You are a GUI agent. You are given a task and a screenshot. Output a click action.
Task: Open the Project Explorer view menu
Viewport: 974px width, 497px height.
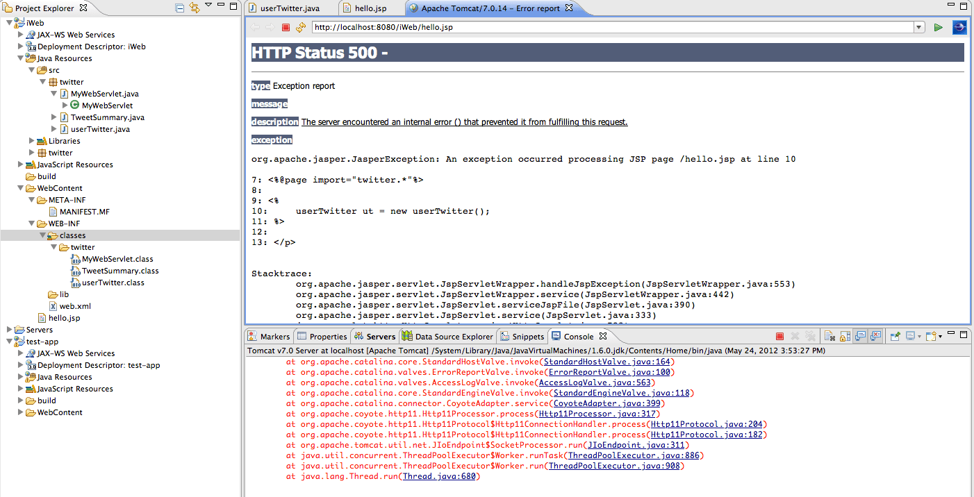(209, 8)
